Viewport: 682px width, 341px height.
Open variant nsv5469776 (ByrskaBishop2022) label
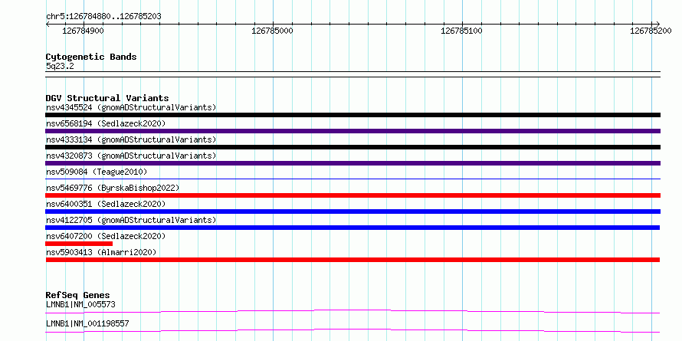pos(113,188)
